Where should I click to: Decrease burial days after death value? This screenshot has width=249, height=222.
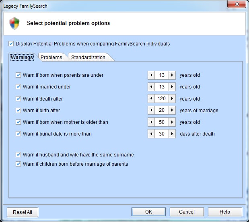tap(151, 134)
